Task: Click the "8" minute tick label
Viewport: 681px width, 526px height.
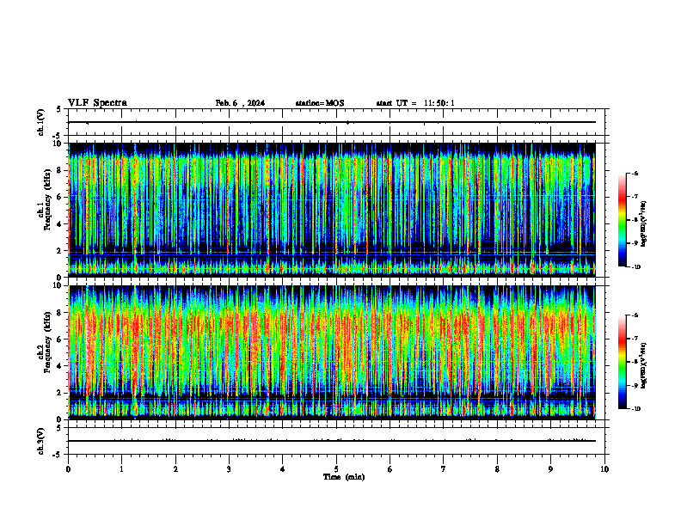Action: point(497,469)
